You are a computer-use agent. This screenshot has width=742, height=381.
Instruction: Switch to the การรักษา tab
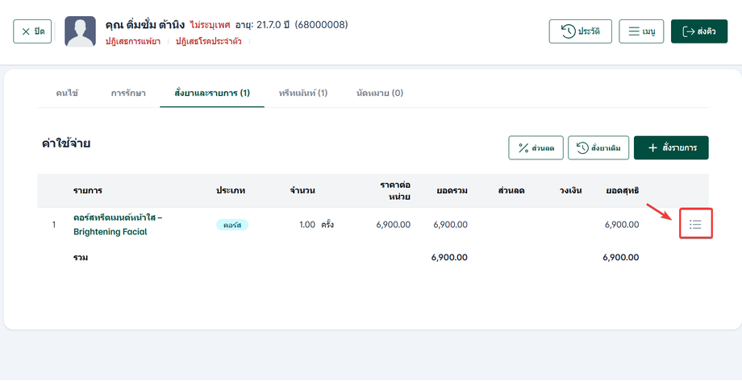point(128,93)
